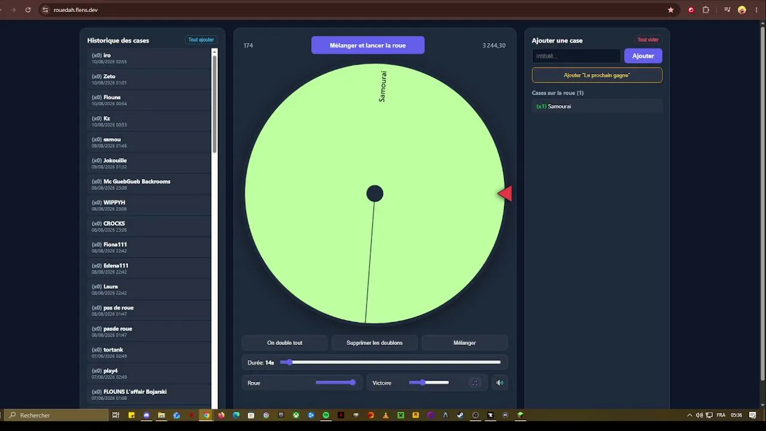View site information icon by the URL
The image size is (766, 431).
[x=45, y=10]
